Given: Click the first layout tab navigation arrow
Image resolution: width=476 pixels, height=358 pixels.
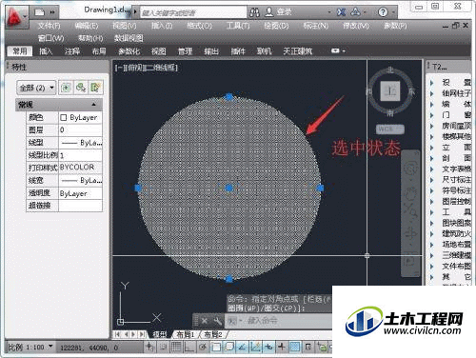Looking at the screenshot, I should pyautogui.click(x=117, y=334).
